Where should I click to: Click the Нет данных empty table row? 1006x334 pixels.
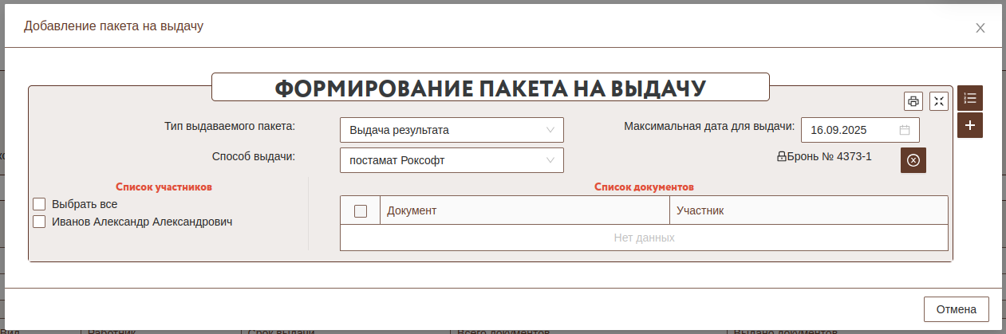(x=644, y=238)
